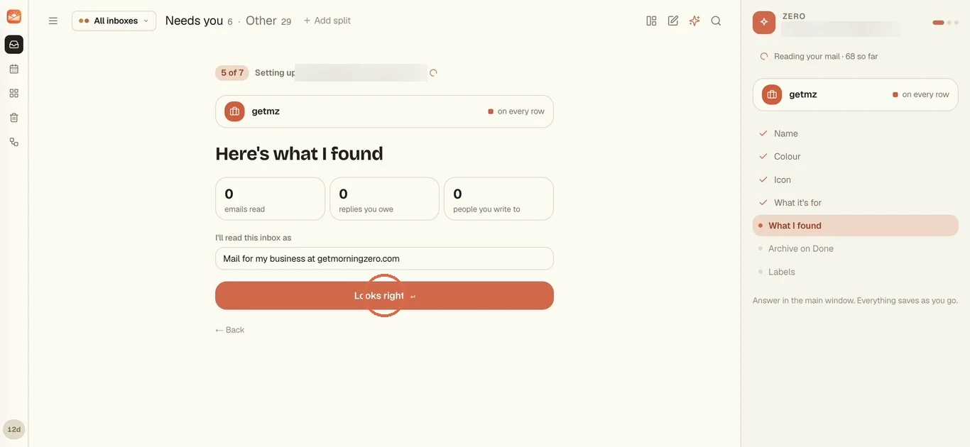Image resolution: width=970 pixels, height=447 pixels.
Task: Select the What I found step
Action: tap(856, 226)
